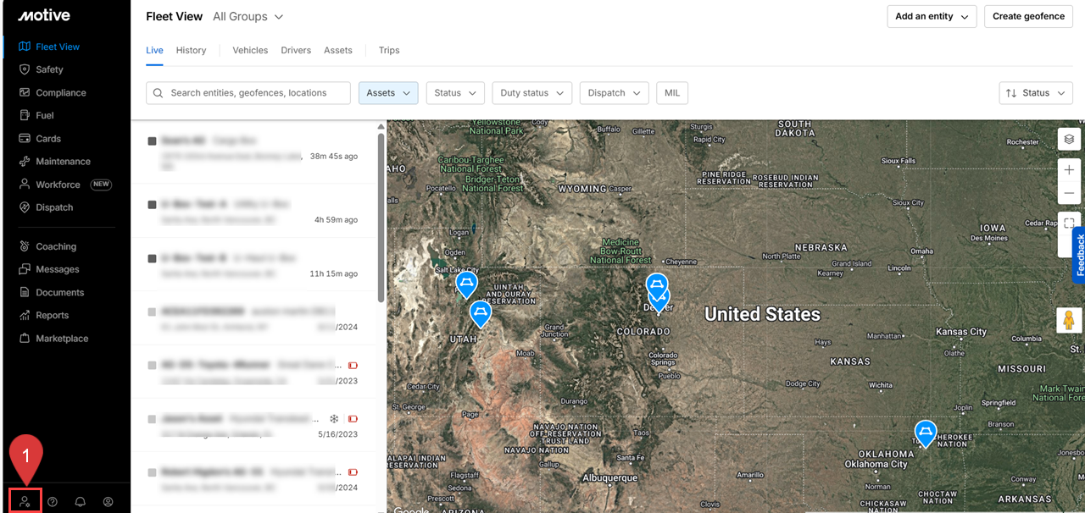Toggle fullscreen map view
This screenshot has width=1085, height=513.
pos(1069,223)
